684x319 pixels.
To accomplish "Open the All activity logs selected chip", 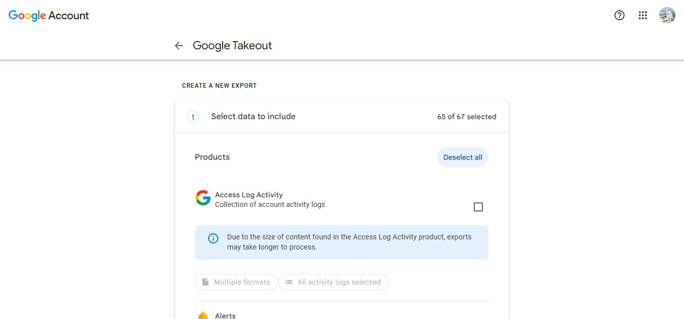I will coord(333,282).
